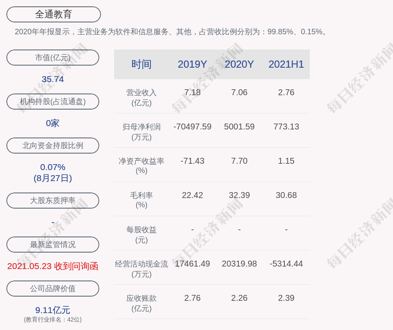
Task: Select the -70497.59 net profit value
Action: coord(192,126)
